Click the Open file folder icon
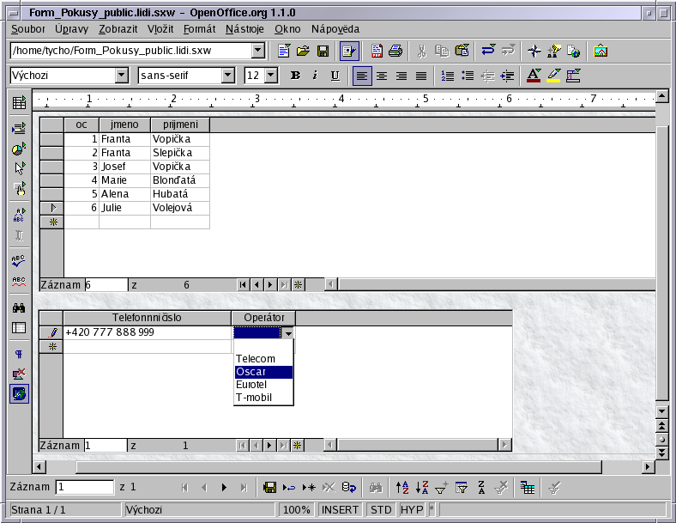Image resolution: width=676 pixels, height=523 pixels. (303, 51)
